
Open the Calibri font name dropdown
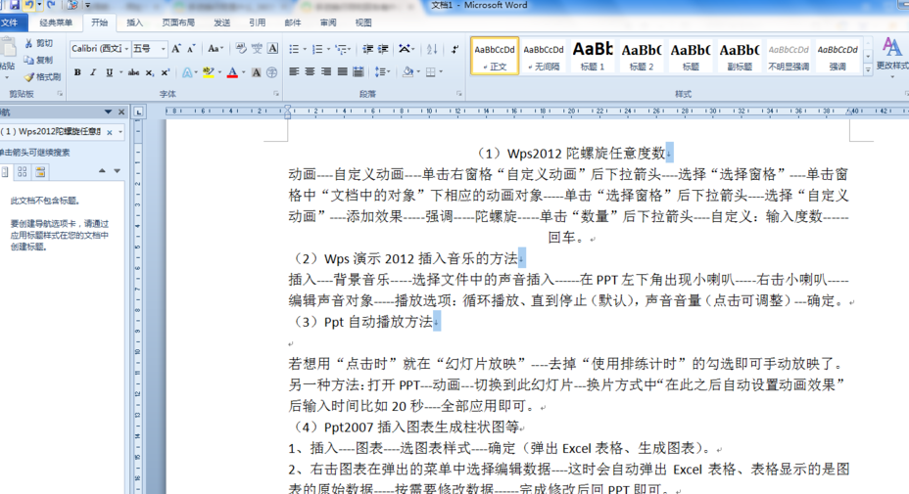[126, 49]
